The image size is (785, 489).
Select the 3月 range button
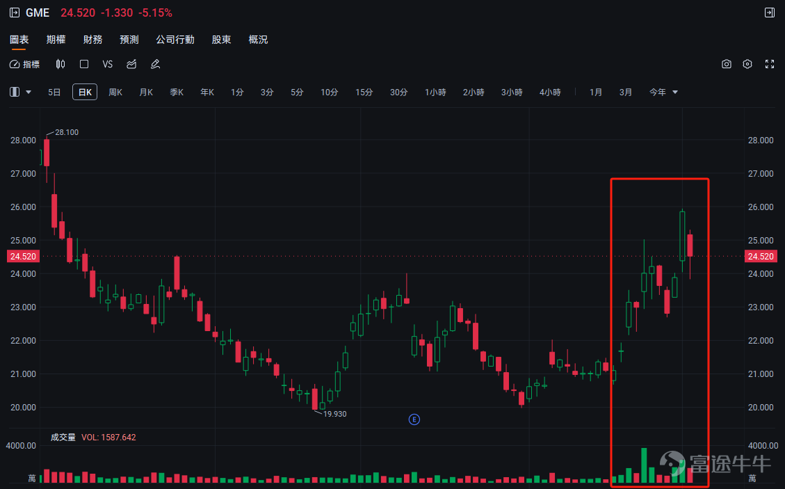coord(625,93)
